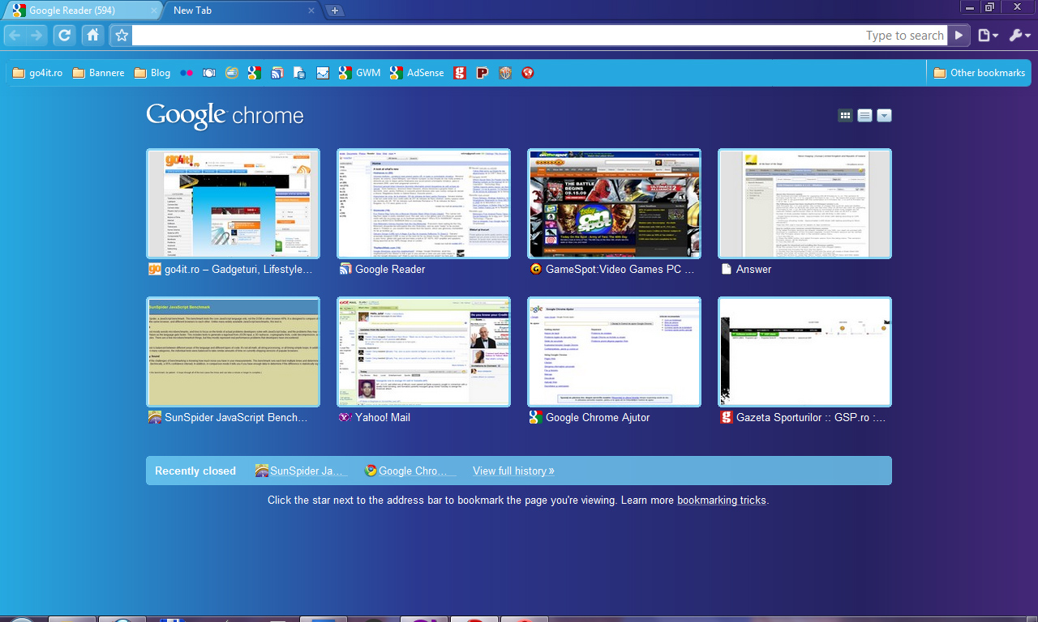Open the Home page button
The image size is (1038, 622).
coord(92,36)
